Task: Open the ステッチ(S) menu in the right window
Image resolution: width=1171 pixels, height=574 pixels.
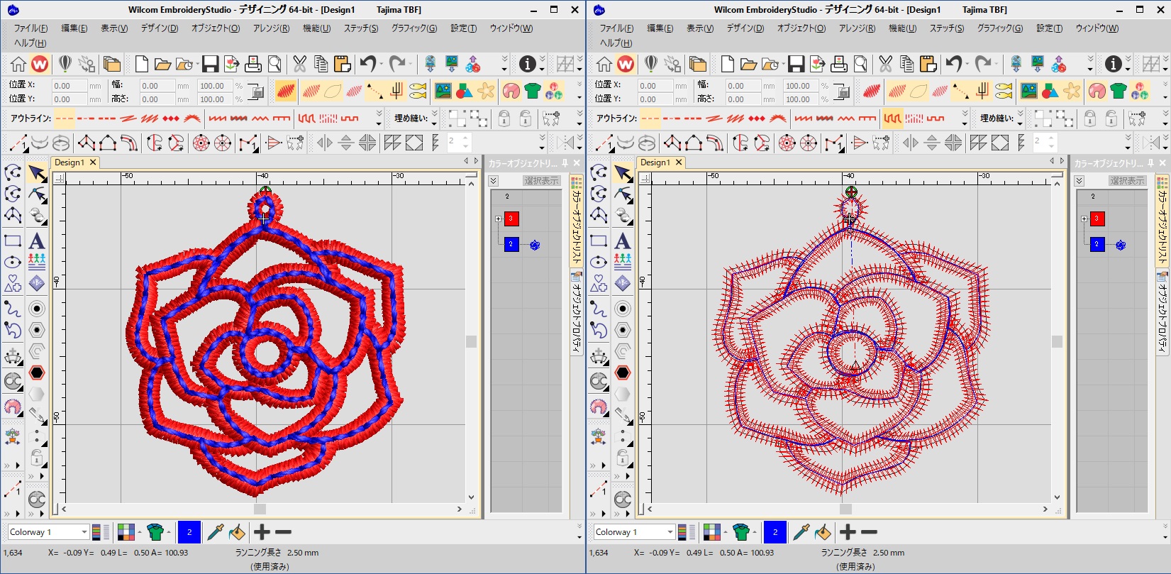Action: coord(947,28)
